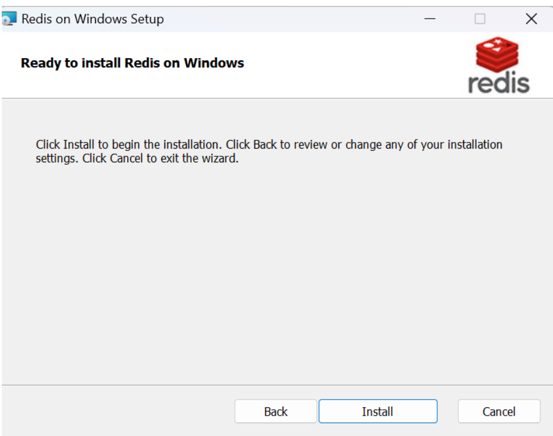Click the disabled maximize window button
This screenshot has width=553, height=436.
[x=480, y=19]
